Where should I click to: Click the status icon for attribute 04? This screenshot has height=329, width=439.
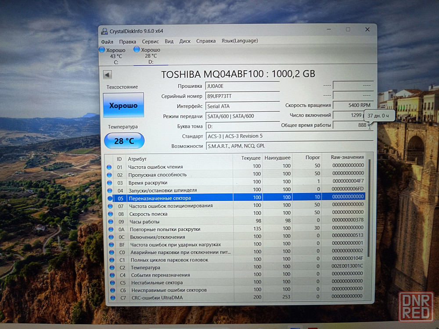[110, 190]
